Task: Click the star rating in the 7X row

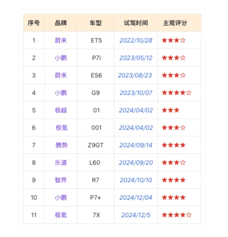Action: click(x=177, y=215)
